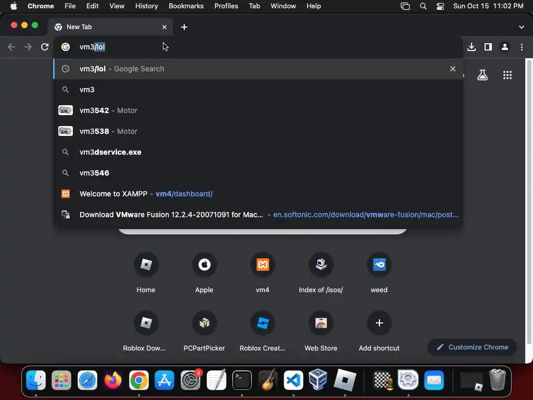The image size is (533, 400).
Task: Choose the plain vm3 search suggestion
Action: click(x=258, y=90)
